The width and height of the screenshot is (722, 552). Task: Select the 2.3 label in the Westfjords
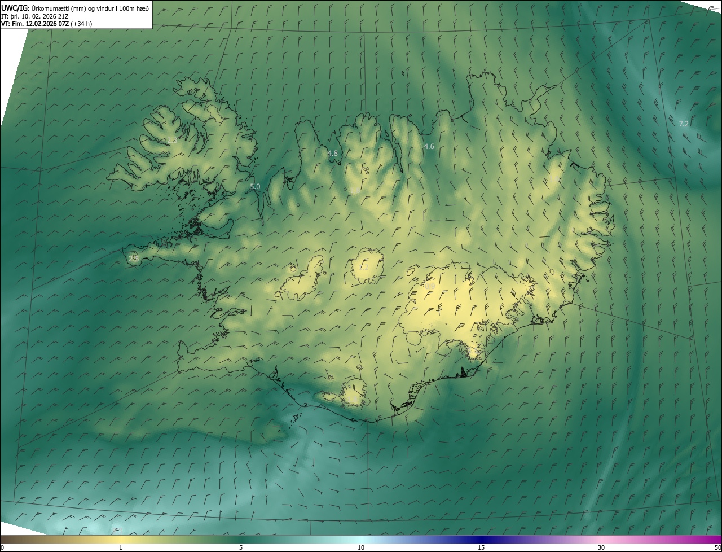[172, 140]
